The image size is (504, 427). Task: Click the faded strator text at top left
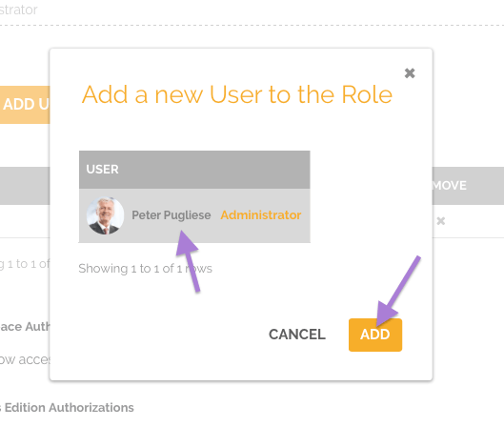click(x=19, y=10)
